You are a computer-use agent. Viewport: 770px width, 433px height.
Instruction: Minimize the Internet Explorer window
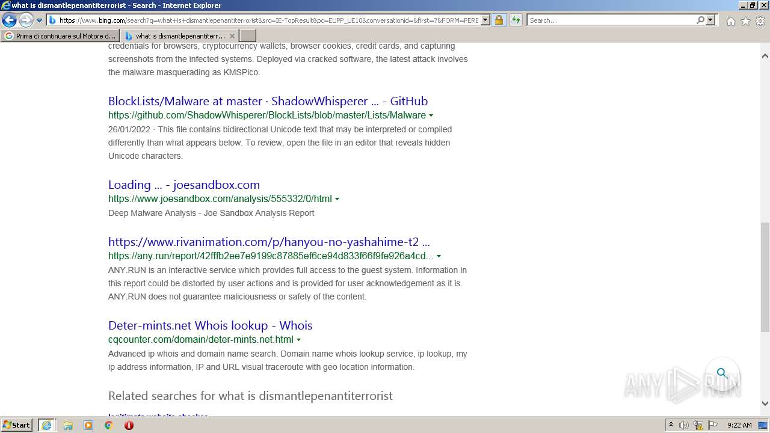pyautogui.click(x=742, y=5)
